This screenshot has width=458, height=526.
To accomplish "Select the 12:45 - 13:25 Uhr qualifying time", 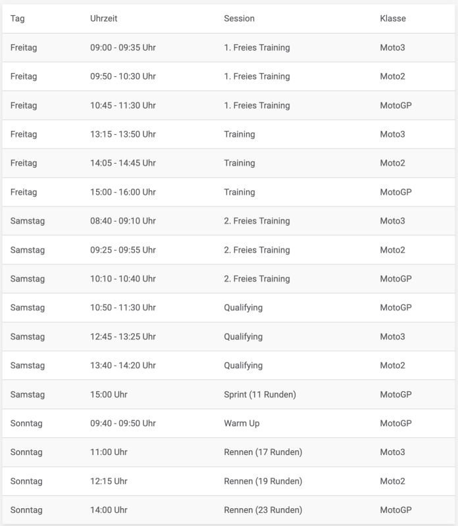I will coord(123,337).
